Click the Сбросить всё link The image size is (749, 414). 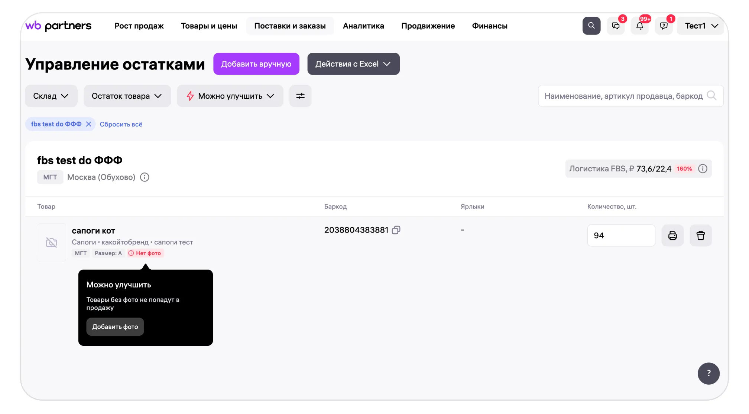(x=121, y=124)
